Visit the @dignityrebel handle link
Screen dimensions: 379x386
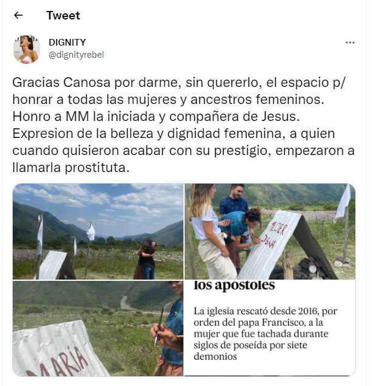point(77,55)
